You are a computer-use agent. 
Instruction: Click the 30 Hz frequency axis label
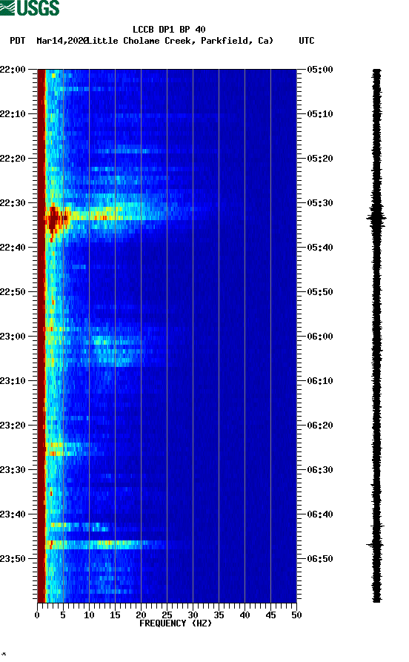coord(193,615)
